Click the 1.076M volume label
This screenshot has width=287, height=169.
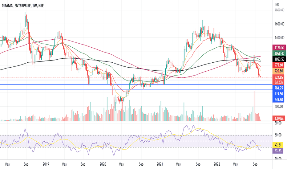(279, 119)
